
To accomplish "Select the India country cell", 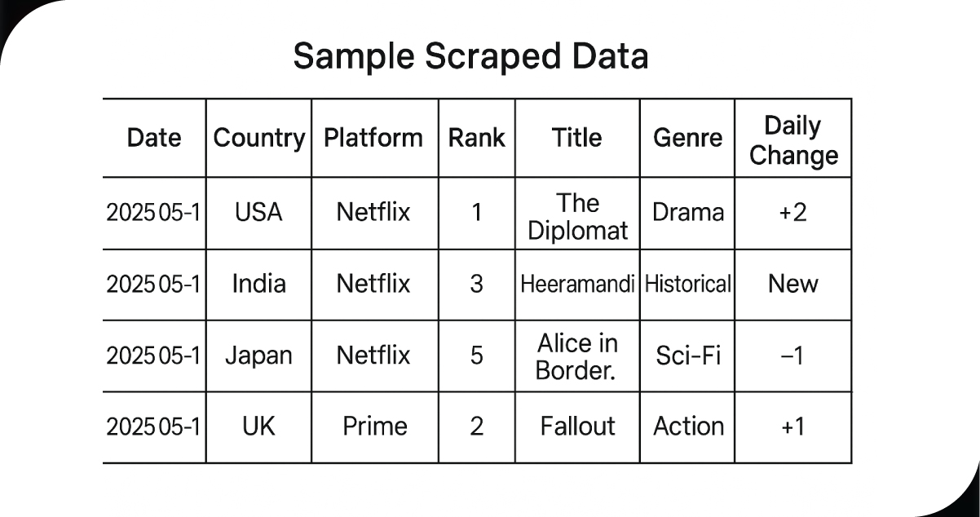I will (258, 284).
